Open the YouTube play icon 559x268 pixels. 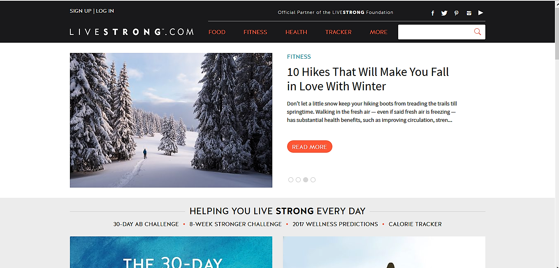480,13
